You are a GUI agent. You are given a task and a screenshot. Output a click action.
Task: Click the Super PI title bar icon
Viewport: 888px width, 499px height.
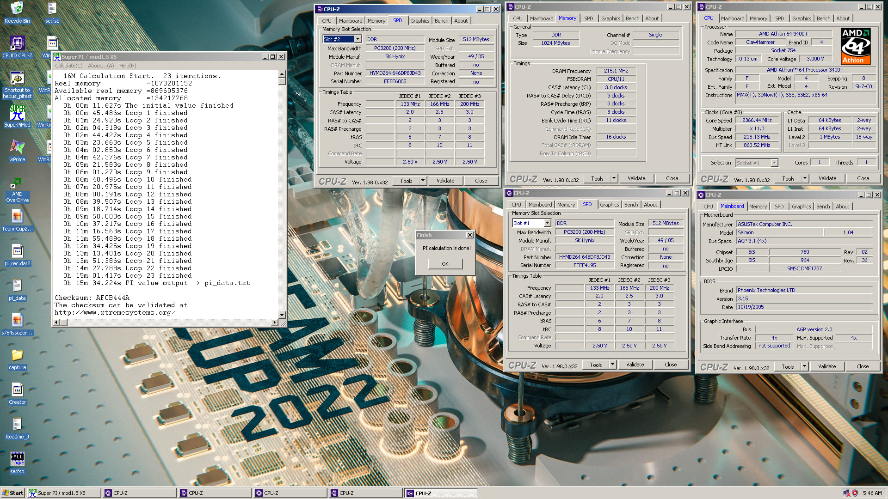pyautogui.click(x=57, y=57)
